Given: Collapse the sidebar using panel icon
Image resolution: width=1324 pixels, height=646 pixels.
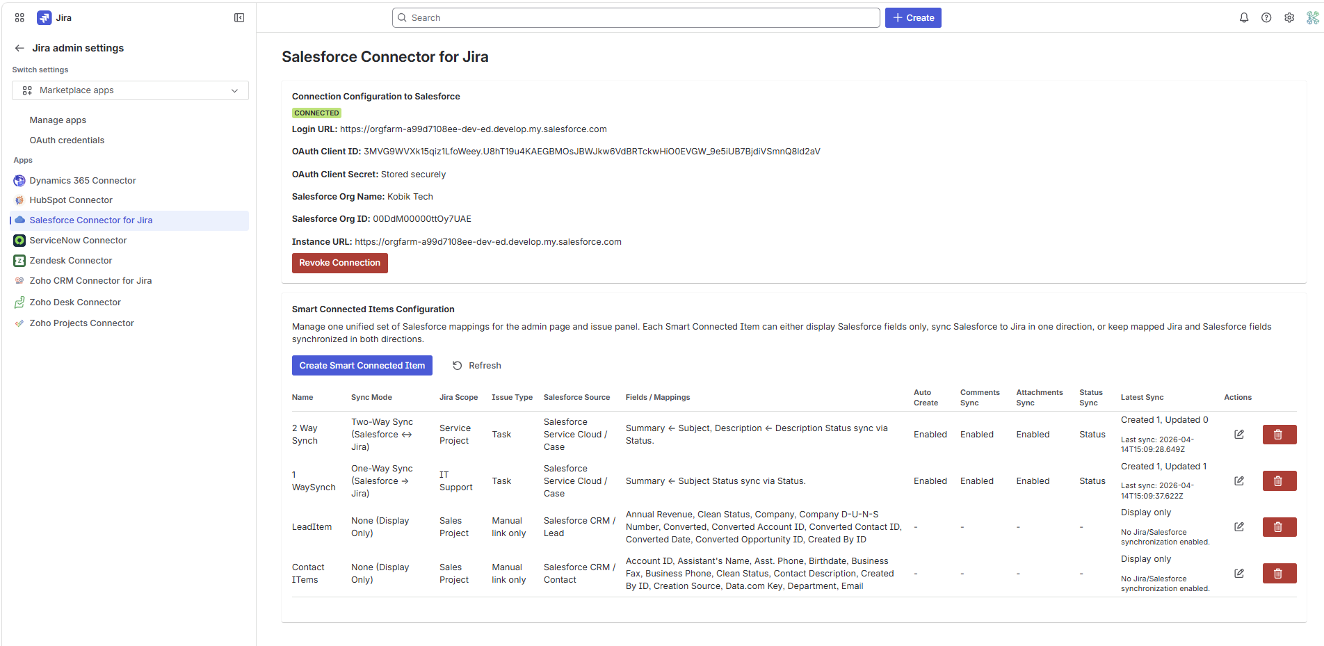Looking at the screenshot, I should click(x=239, y=18).
